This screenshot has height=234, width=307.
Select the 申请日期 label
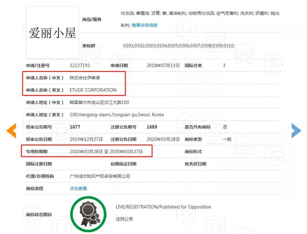coord(119,65)
